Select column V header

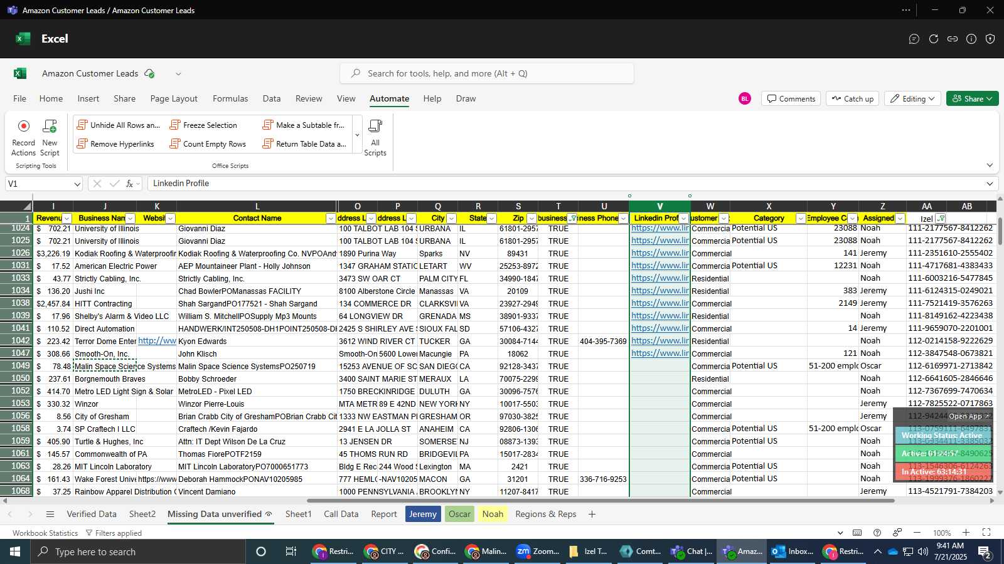click(x=660, y=206)
